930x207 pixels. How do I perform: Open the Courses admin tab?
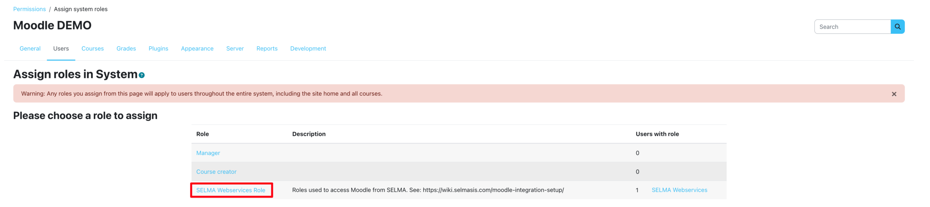point(92,49)
